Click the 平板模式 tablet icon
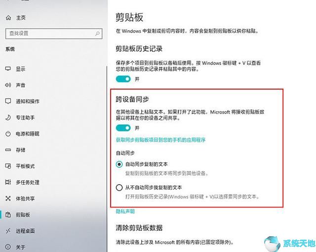Image resolution: width=316 pixels, height=252 pixels. point(8,166)
